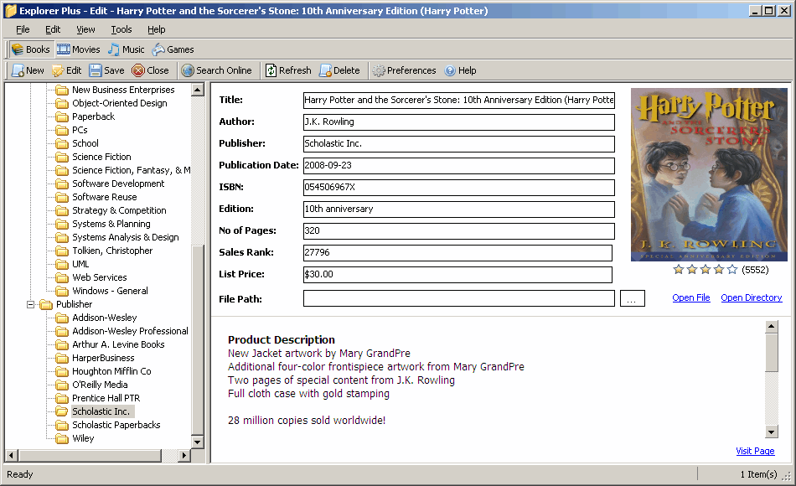Close the edit view with Close button
This screenshot has height=486, width=796.
point(150,70)
